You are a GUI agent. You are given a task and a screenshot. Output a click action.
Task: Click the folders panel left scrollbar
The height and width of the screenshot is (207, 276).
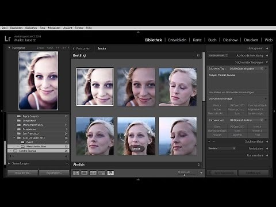click(5, 152)
